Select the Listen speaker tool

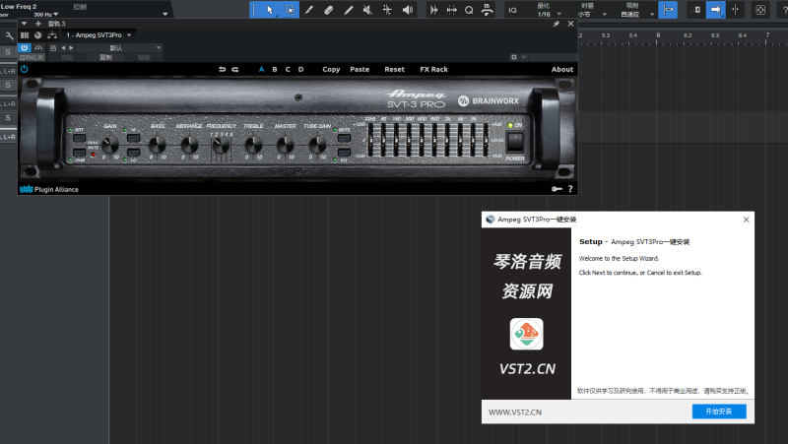pos(408,10)
